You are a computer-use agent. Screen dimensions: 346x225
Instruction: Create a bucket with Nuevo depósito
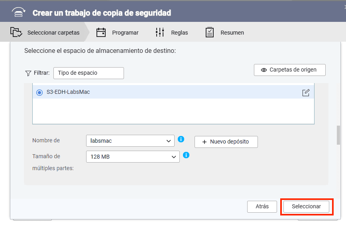tap(226, 142)
